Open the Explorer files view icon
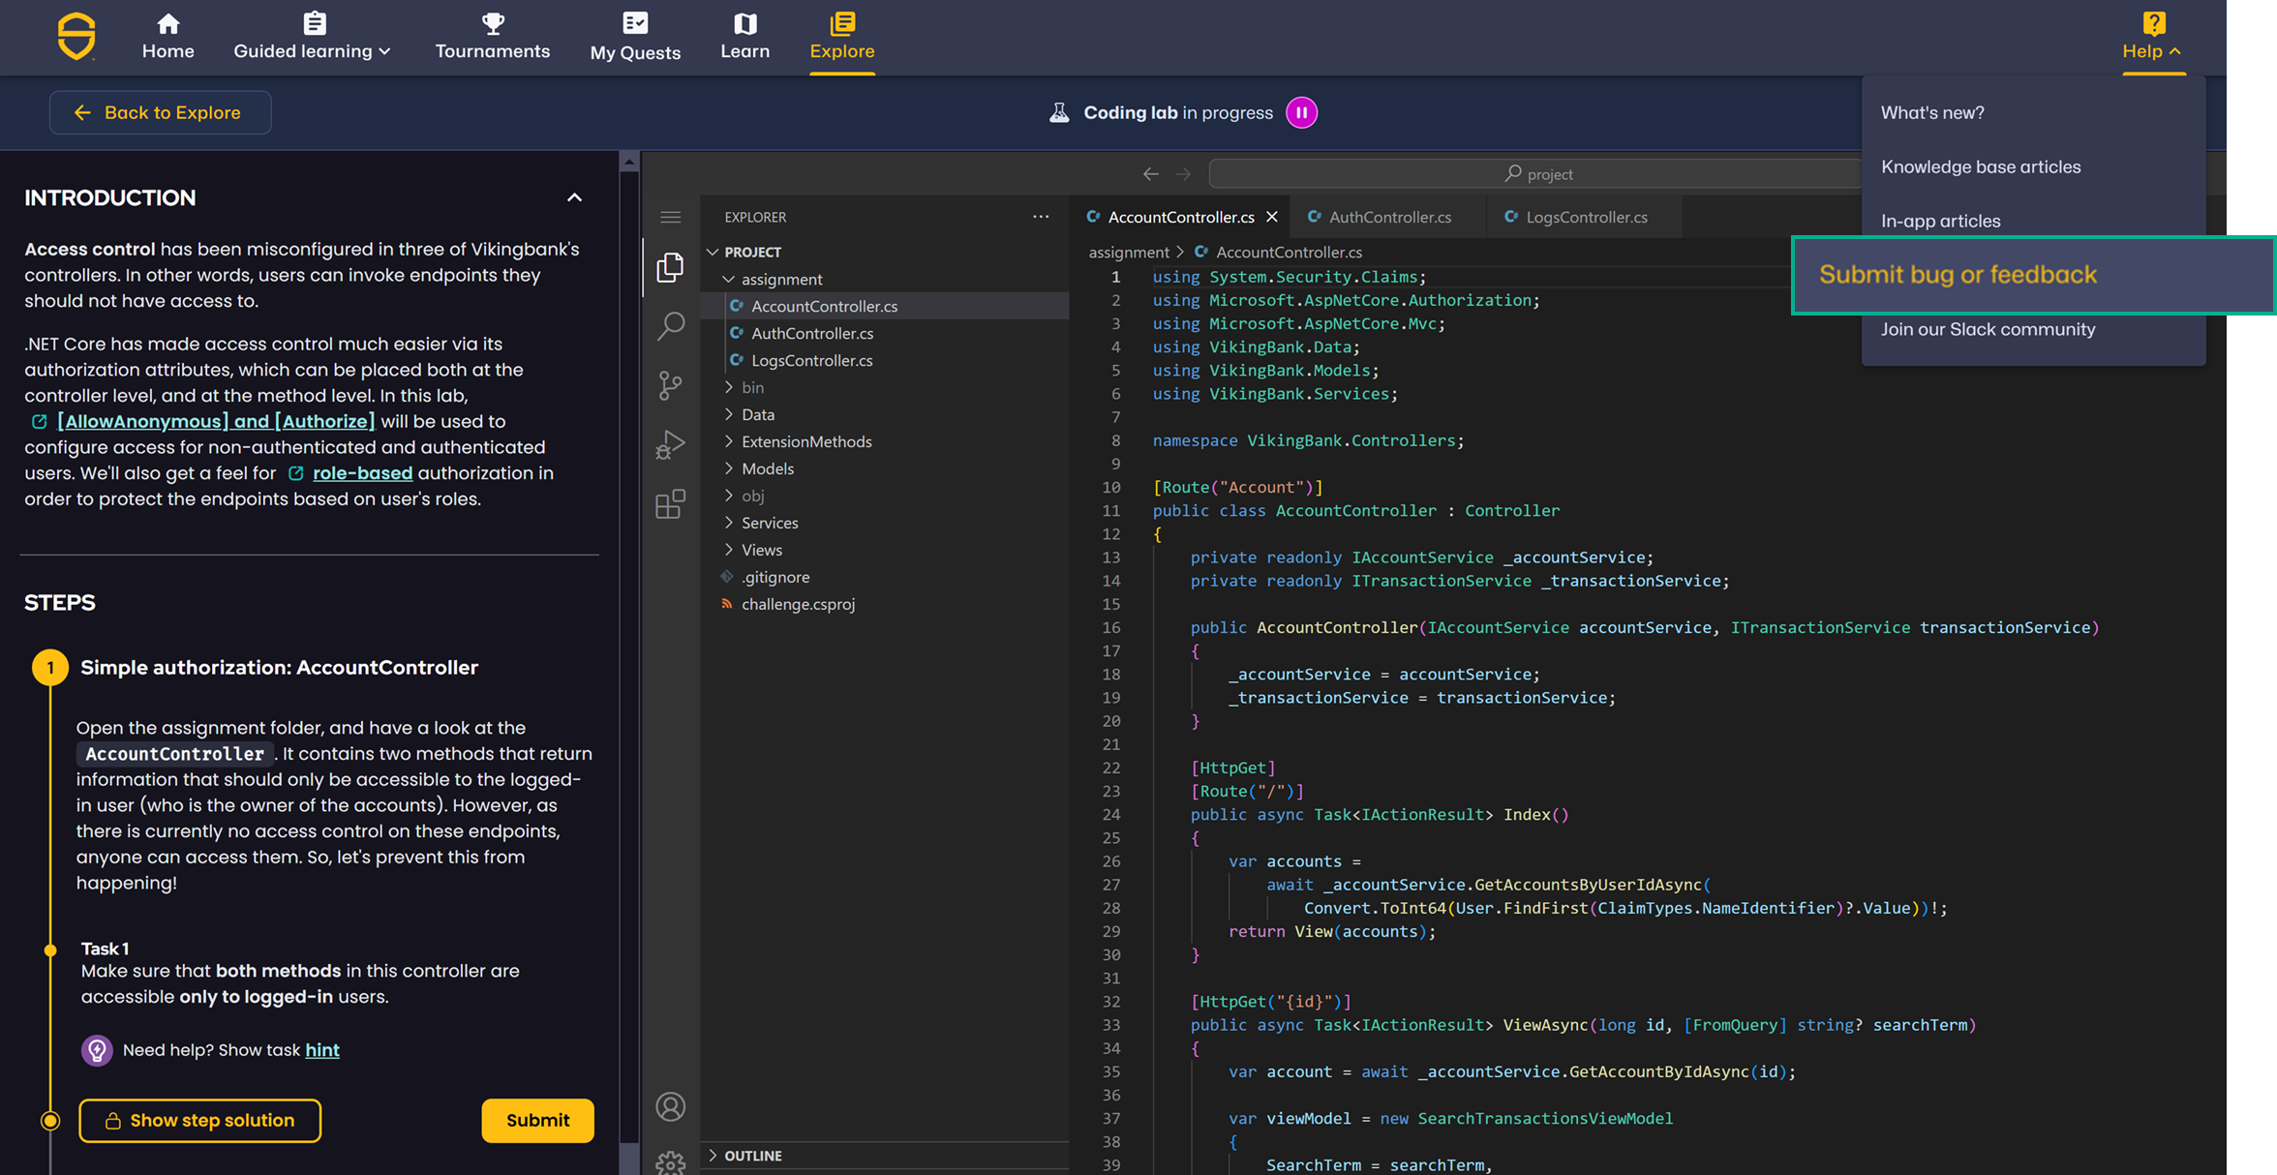The height and width of the screenshot is (1175, 2277). pyautogui.click(x=670, y=267)
